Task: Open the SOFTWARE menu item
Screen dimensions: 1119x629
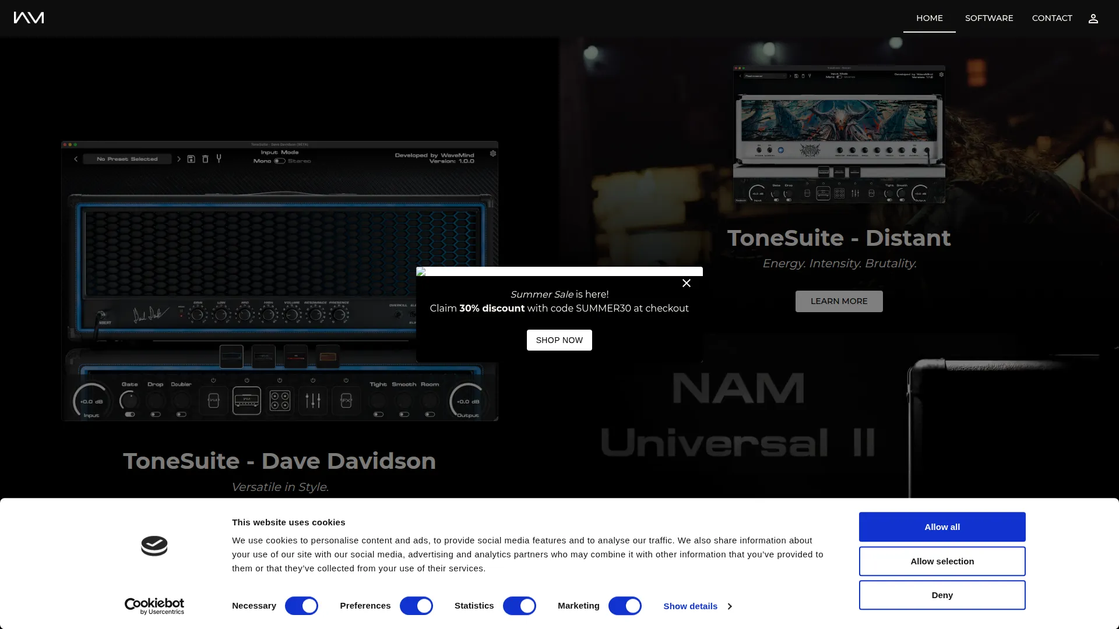Action: [989, 18]
